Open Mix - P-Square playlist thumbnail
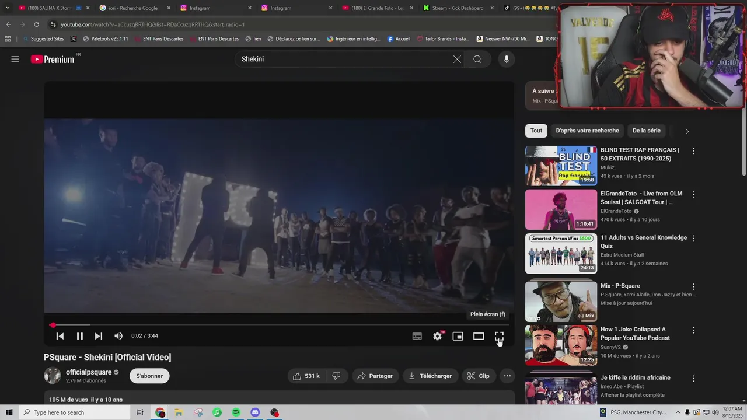 [x=561, y=302]
